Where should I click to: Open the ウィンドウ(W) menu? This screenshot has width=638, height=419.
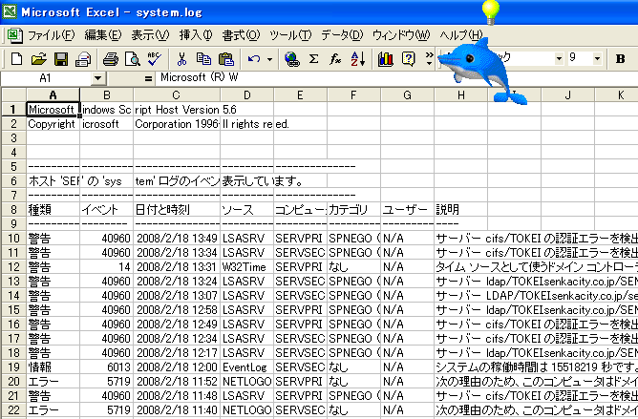(x=401, y=35)
